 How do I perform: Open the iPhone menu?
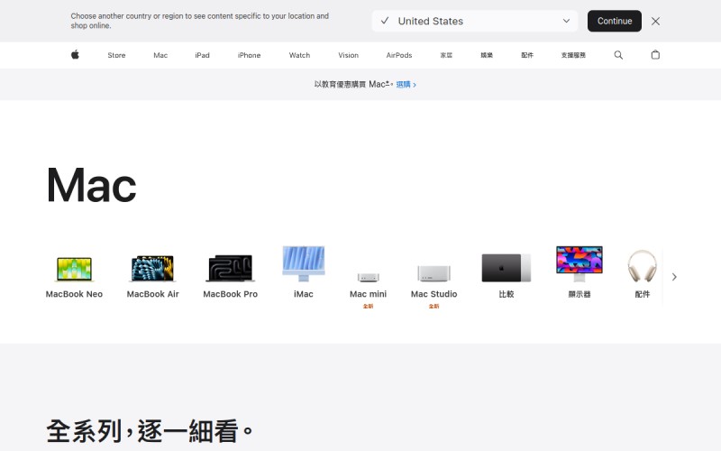250,55
